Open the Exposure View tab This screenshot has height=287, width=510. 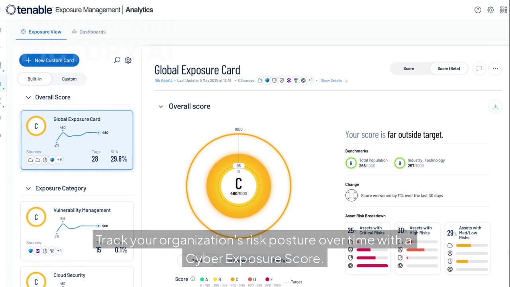[41, 31]
